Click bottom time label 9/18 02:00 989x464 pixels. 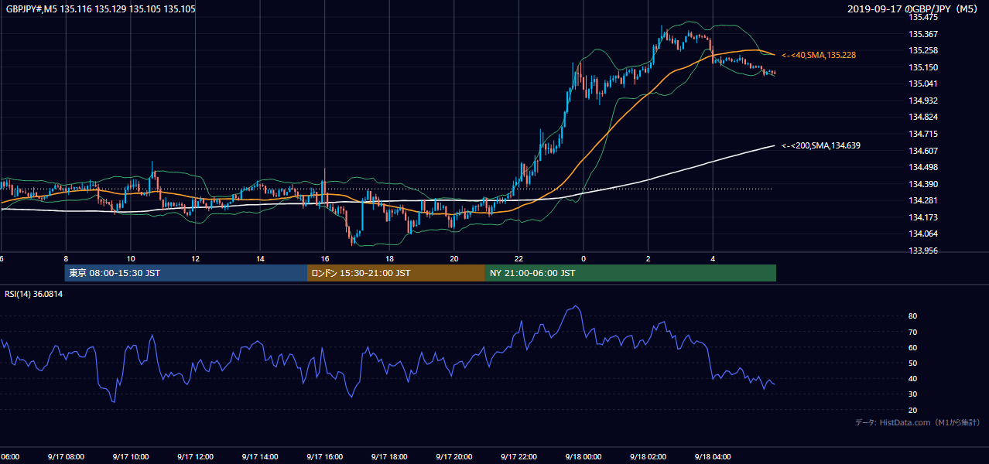coord(648,457)
